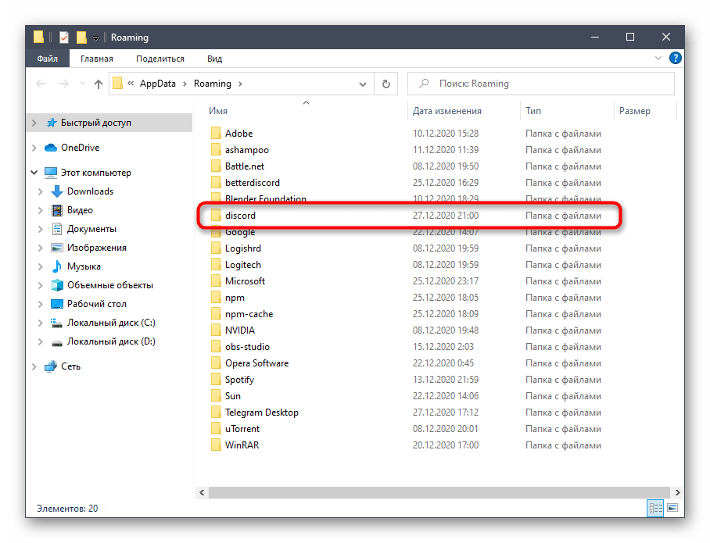Open the discord folder icon

(x=217, y=215)
